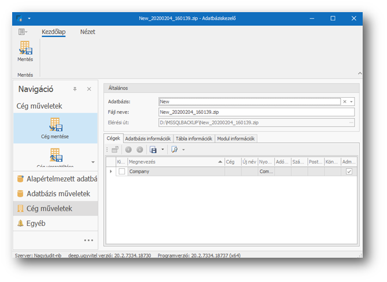Expand the Company row arrow indicator
This screenshot has height=282, width=387.
(x=111, y=172)
